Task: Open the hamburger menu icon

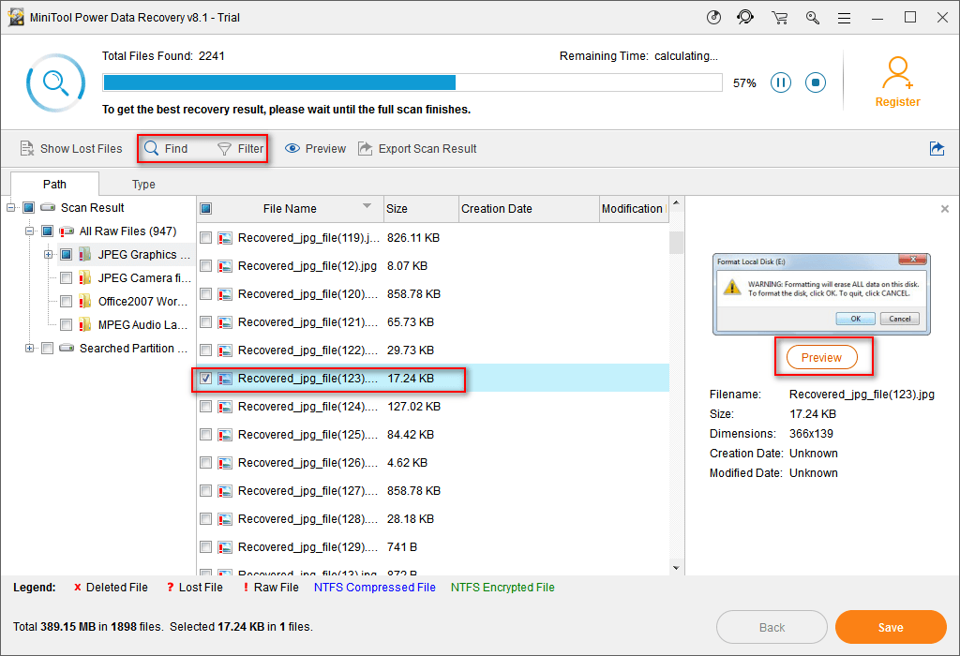Action: (845, 18)
